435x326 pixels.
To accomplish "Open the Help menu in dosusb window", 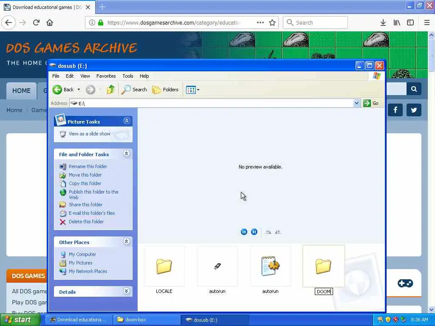I will (144, 76).
